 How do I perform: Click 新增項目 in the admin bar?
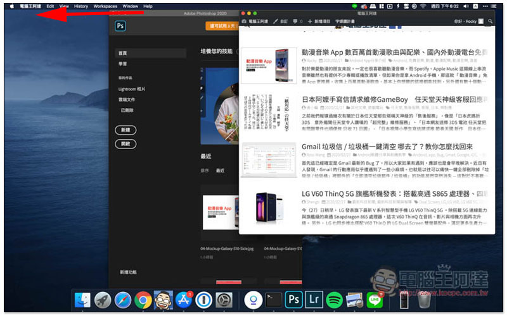pos(319,21)
